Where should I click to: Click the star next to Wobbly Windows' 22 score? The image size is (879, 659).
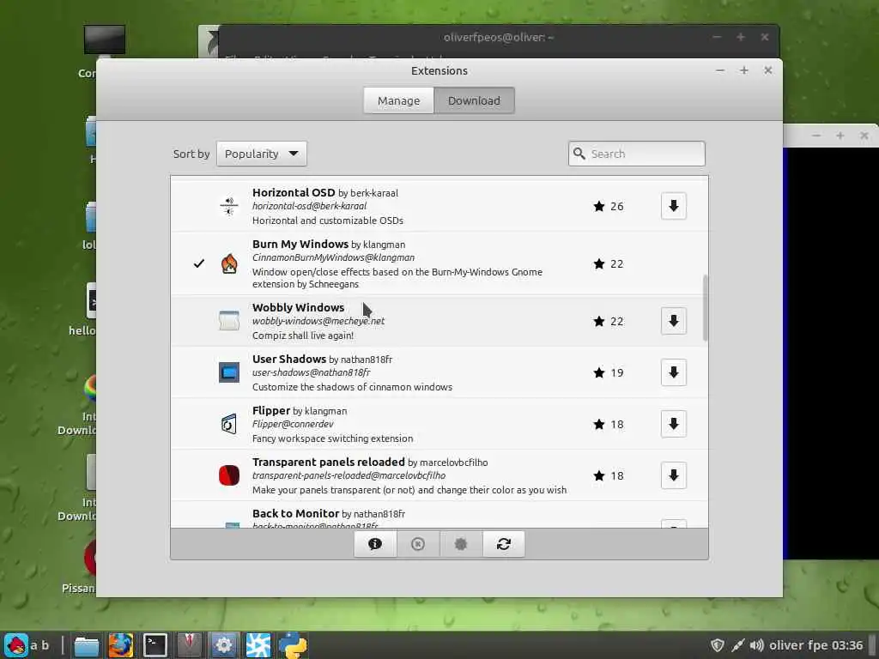(x=599, y=321)
